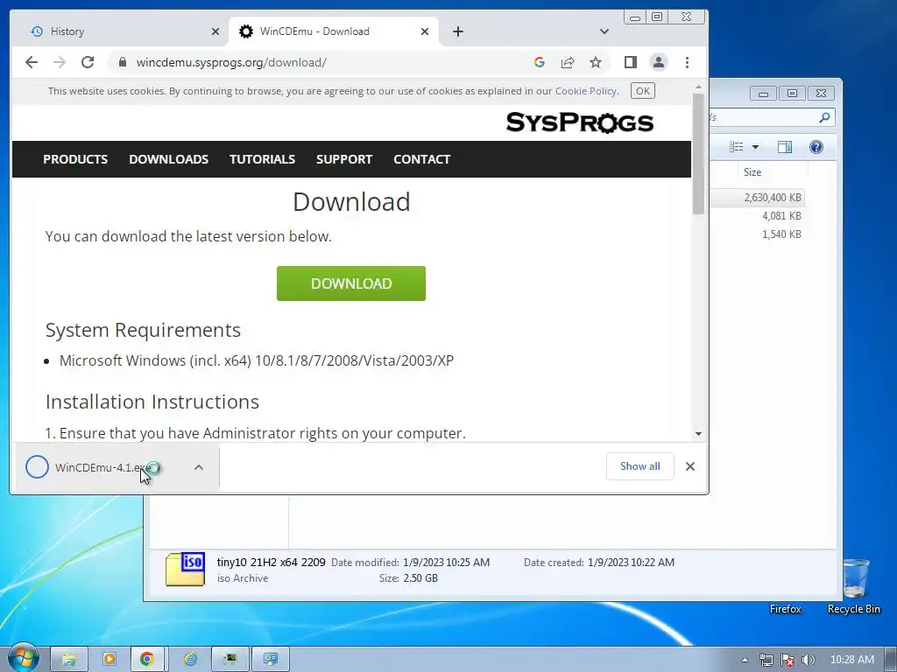Open Google icon in the address bar

coord(539,62)
